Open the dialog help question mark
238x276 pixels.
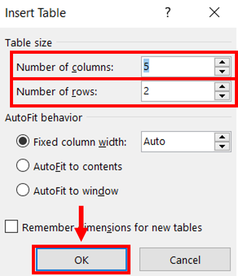168,13
